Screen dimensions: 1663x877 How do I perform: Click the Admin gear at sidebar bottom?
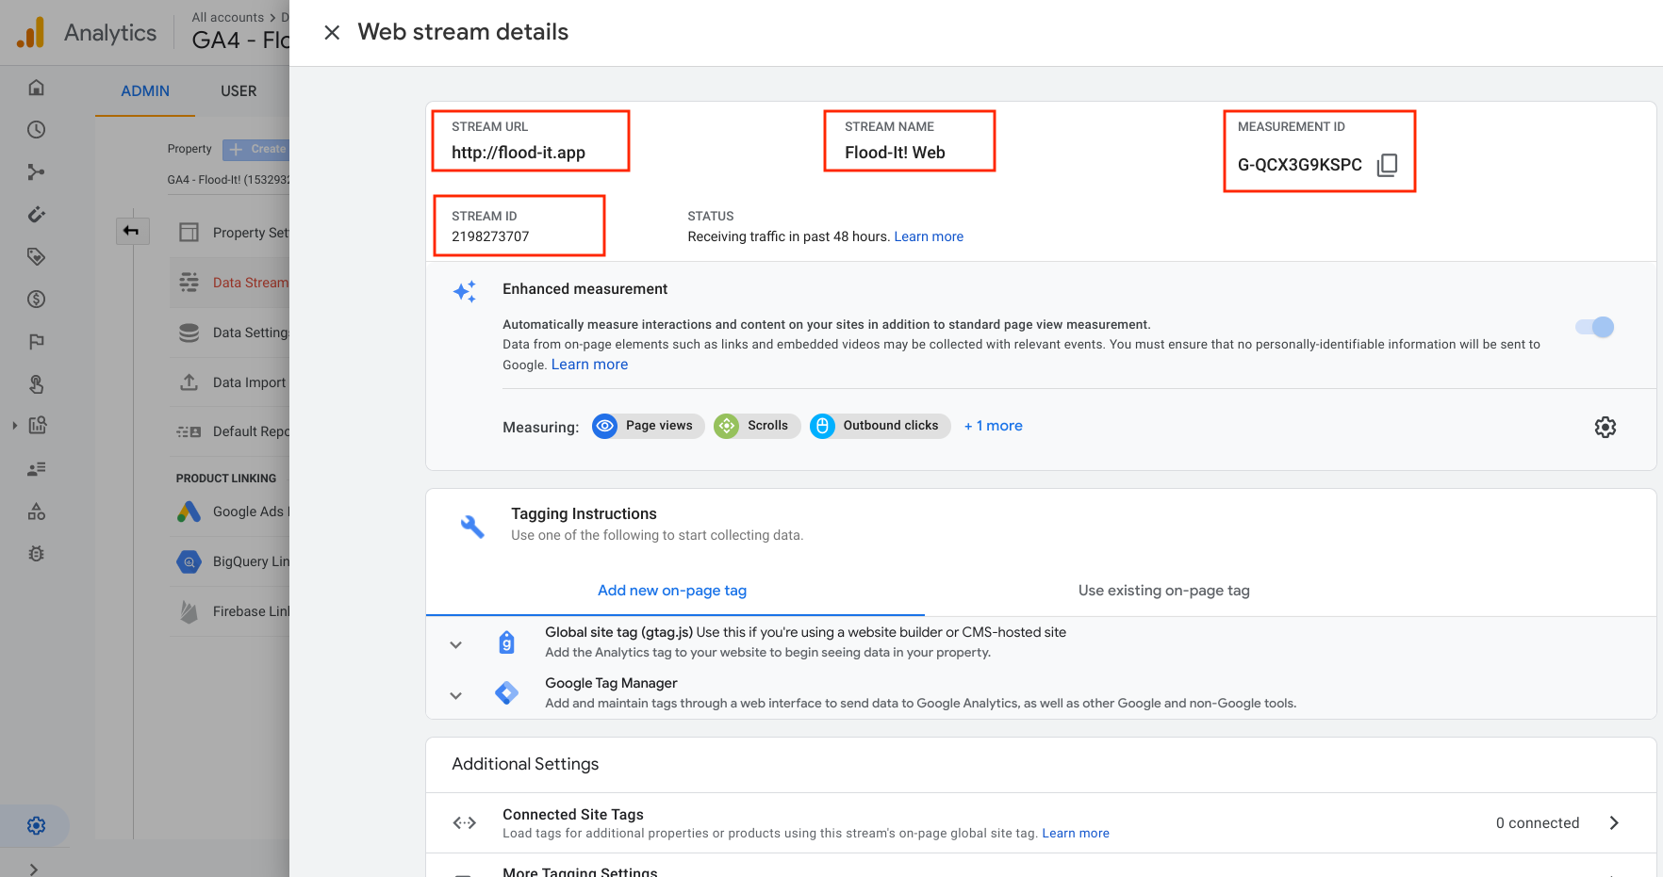pyautogui.click(x=36, y=826)
